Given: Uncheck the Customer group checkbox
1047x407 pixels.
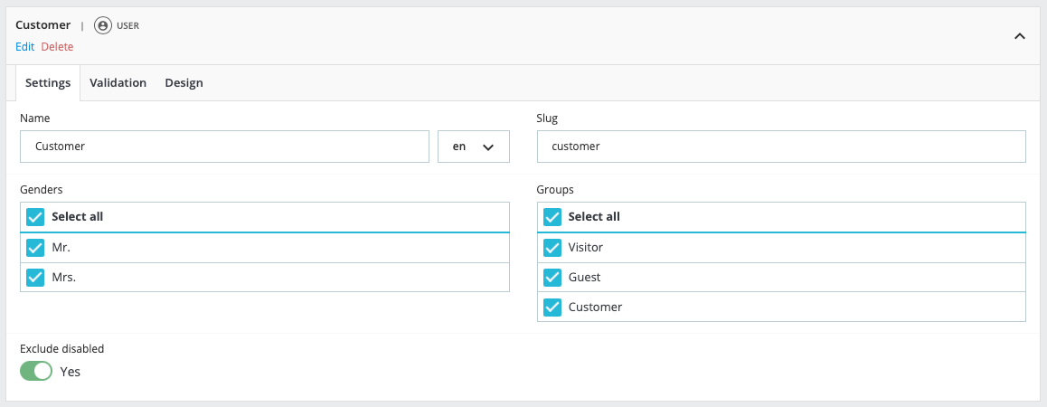Looking at the screenshot, I should (552, 308).
